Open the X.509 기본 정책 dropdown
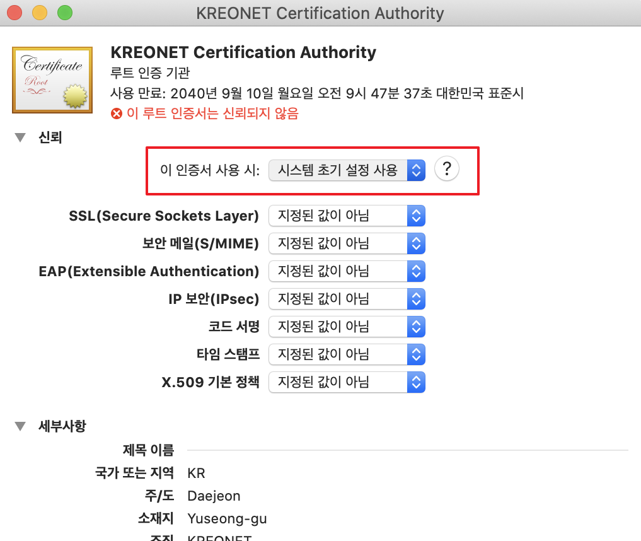Image resolution: width=641 pixels, height=541 pixels. coord(347,382)
